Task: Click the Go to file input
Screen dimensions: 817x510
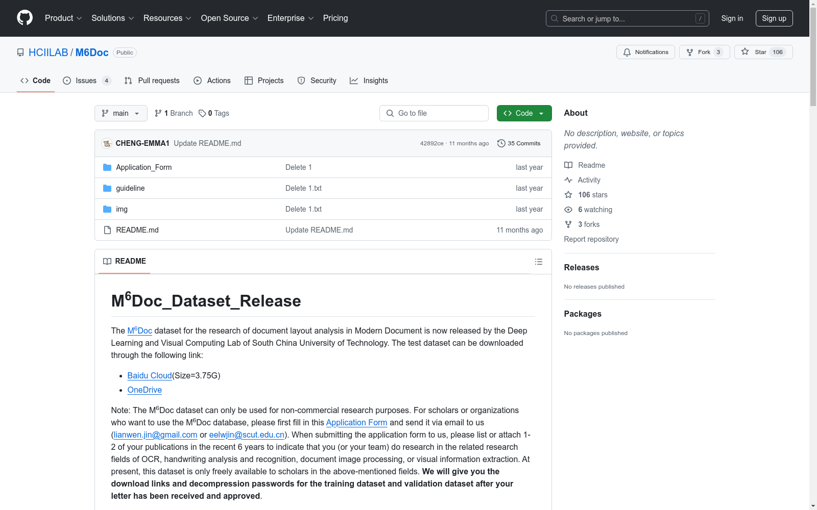Action: point(434,113)
